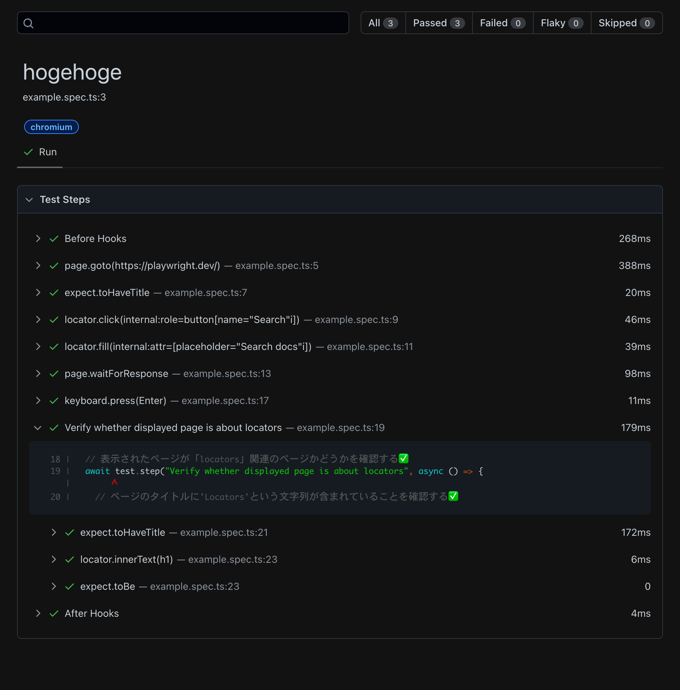Click inside the search input field
Viewport: 680px width, 690px height.
[x=179, y=22]
